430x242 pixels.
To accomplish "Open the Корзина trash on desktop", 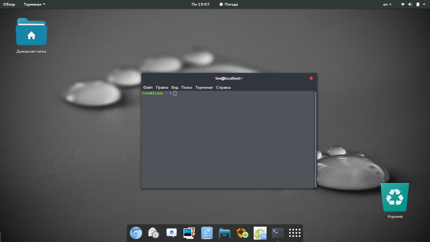I will click(x=395, y=198).
